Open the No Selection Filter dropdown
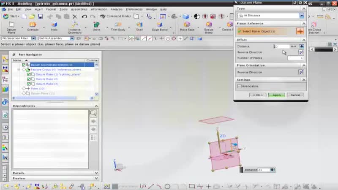Screen dimensions: 338x190 [x=33, y=38]
